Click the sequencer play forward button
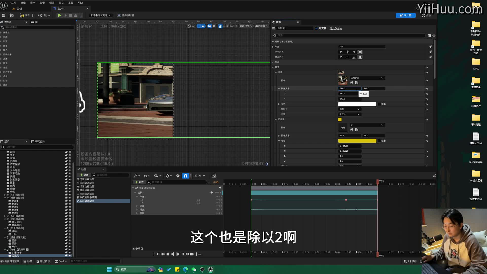This screenshot has width=487, height=274. pyautogui.click(x=178, y=254)
